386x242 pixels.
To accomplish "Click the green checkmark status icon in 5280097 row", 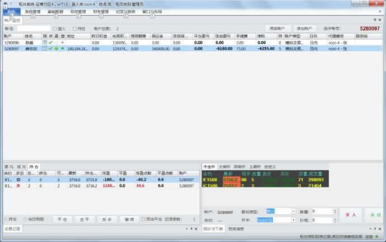I will [51, 49].
